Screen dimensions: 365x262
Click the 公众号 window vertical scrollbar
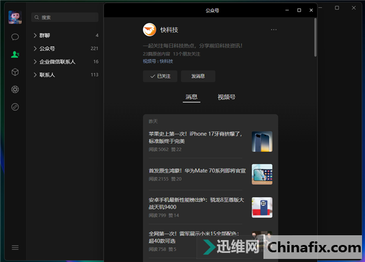pyautogui.click(x=315, y=37)
